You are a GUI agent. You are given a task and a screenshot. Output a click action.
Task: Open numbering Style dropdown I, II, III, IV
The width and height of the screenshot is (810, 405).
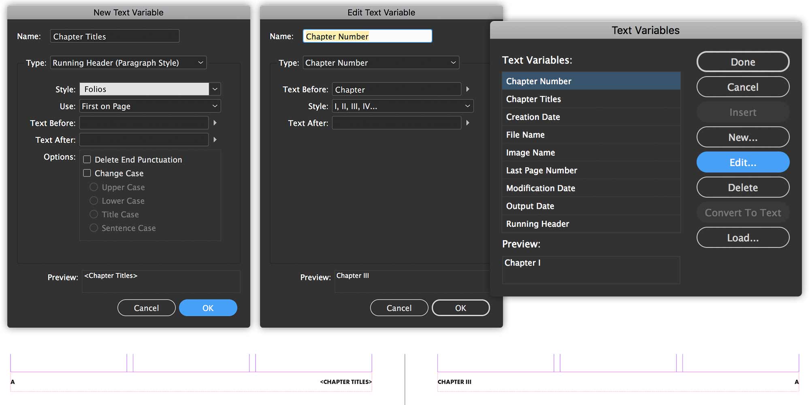coord(403,106)
